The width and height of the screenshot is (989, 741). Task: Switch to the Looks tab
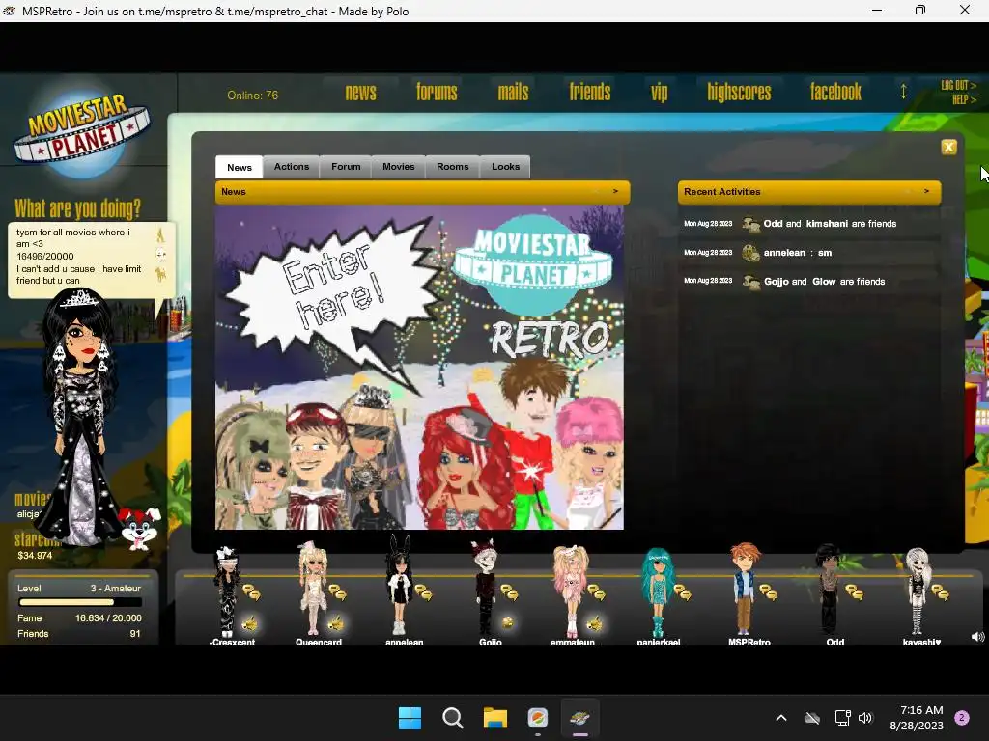pos(506,166)
